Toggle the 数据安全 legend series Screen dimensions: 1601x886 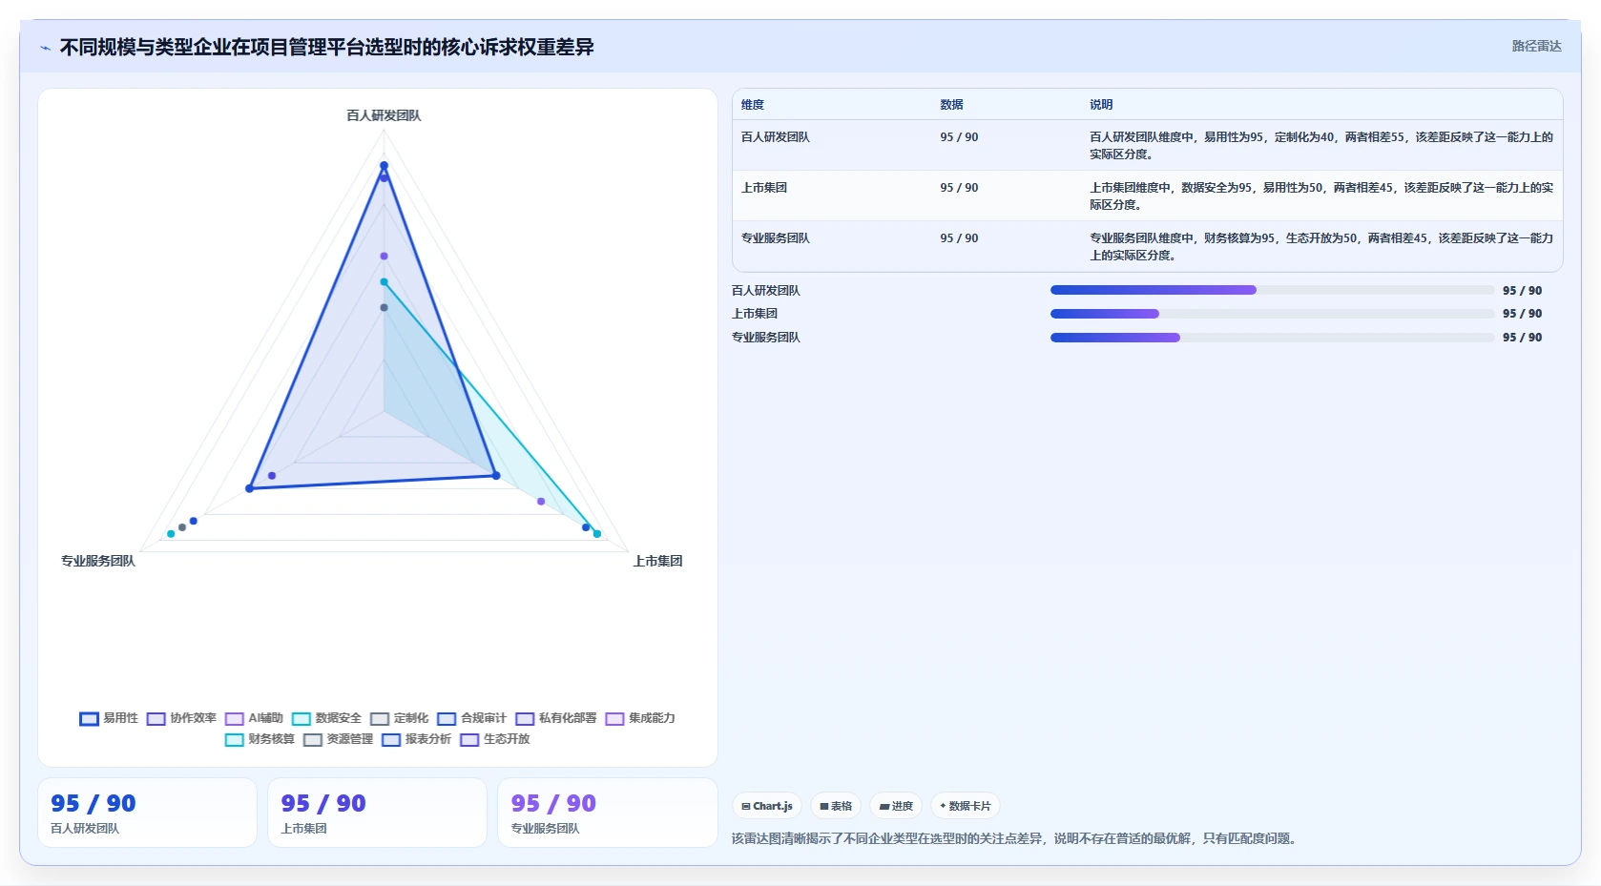326,718
